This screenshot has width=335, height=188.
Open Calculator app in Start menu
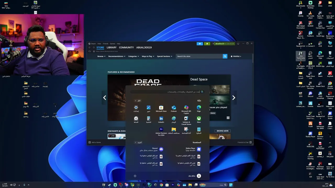point(149,120)
